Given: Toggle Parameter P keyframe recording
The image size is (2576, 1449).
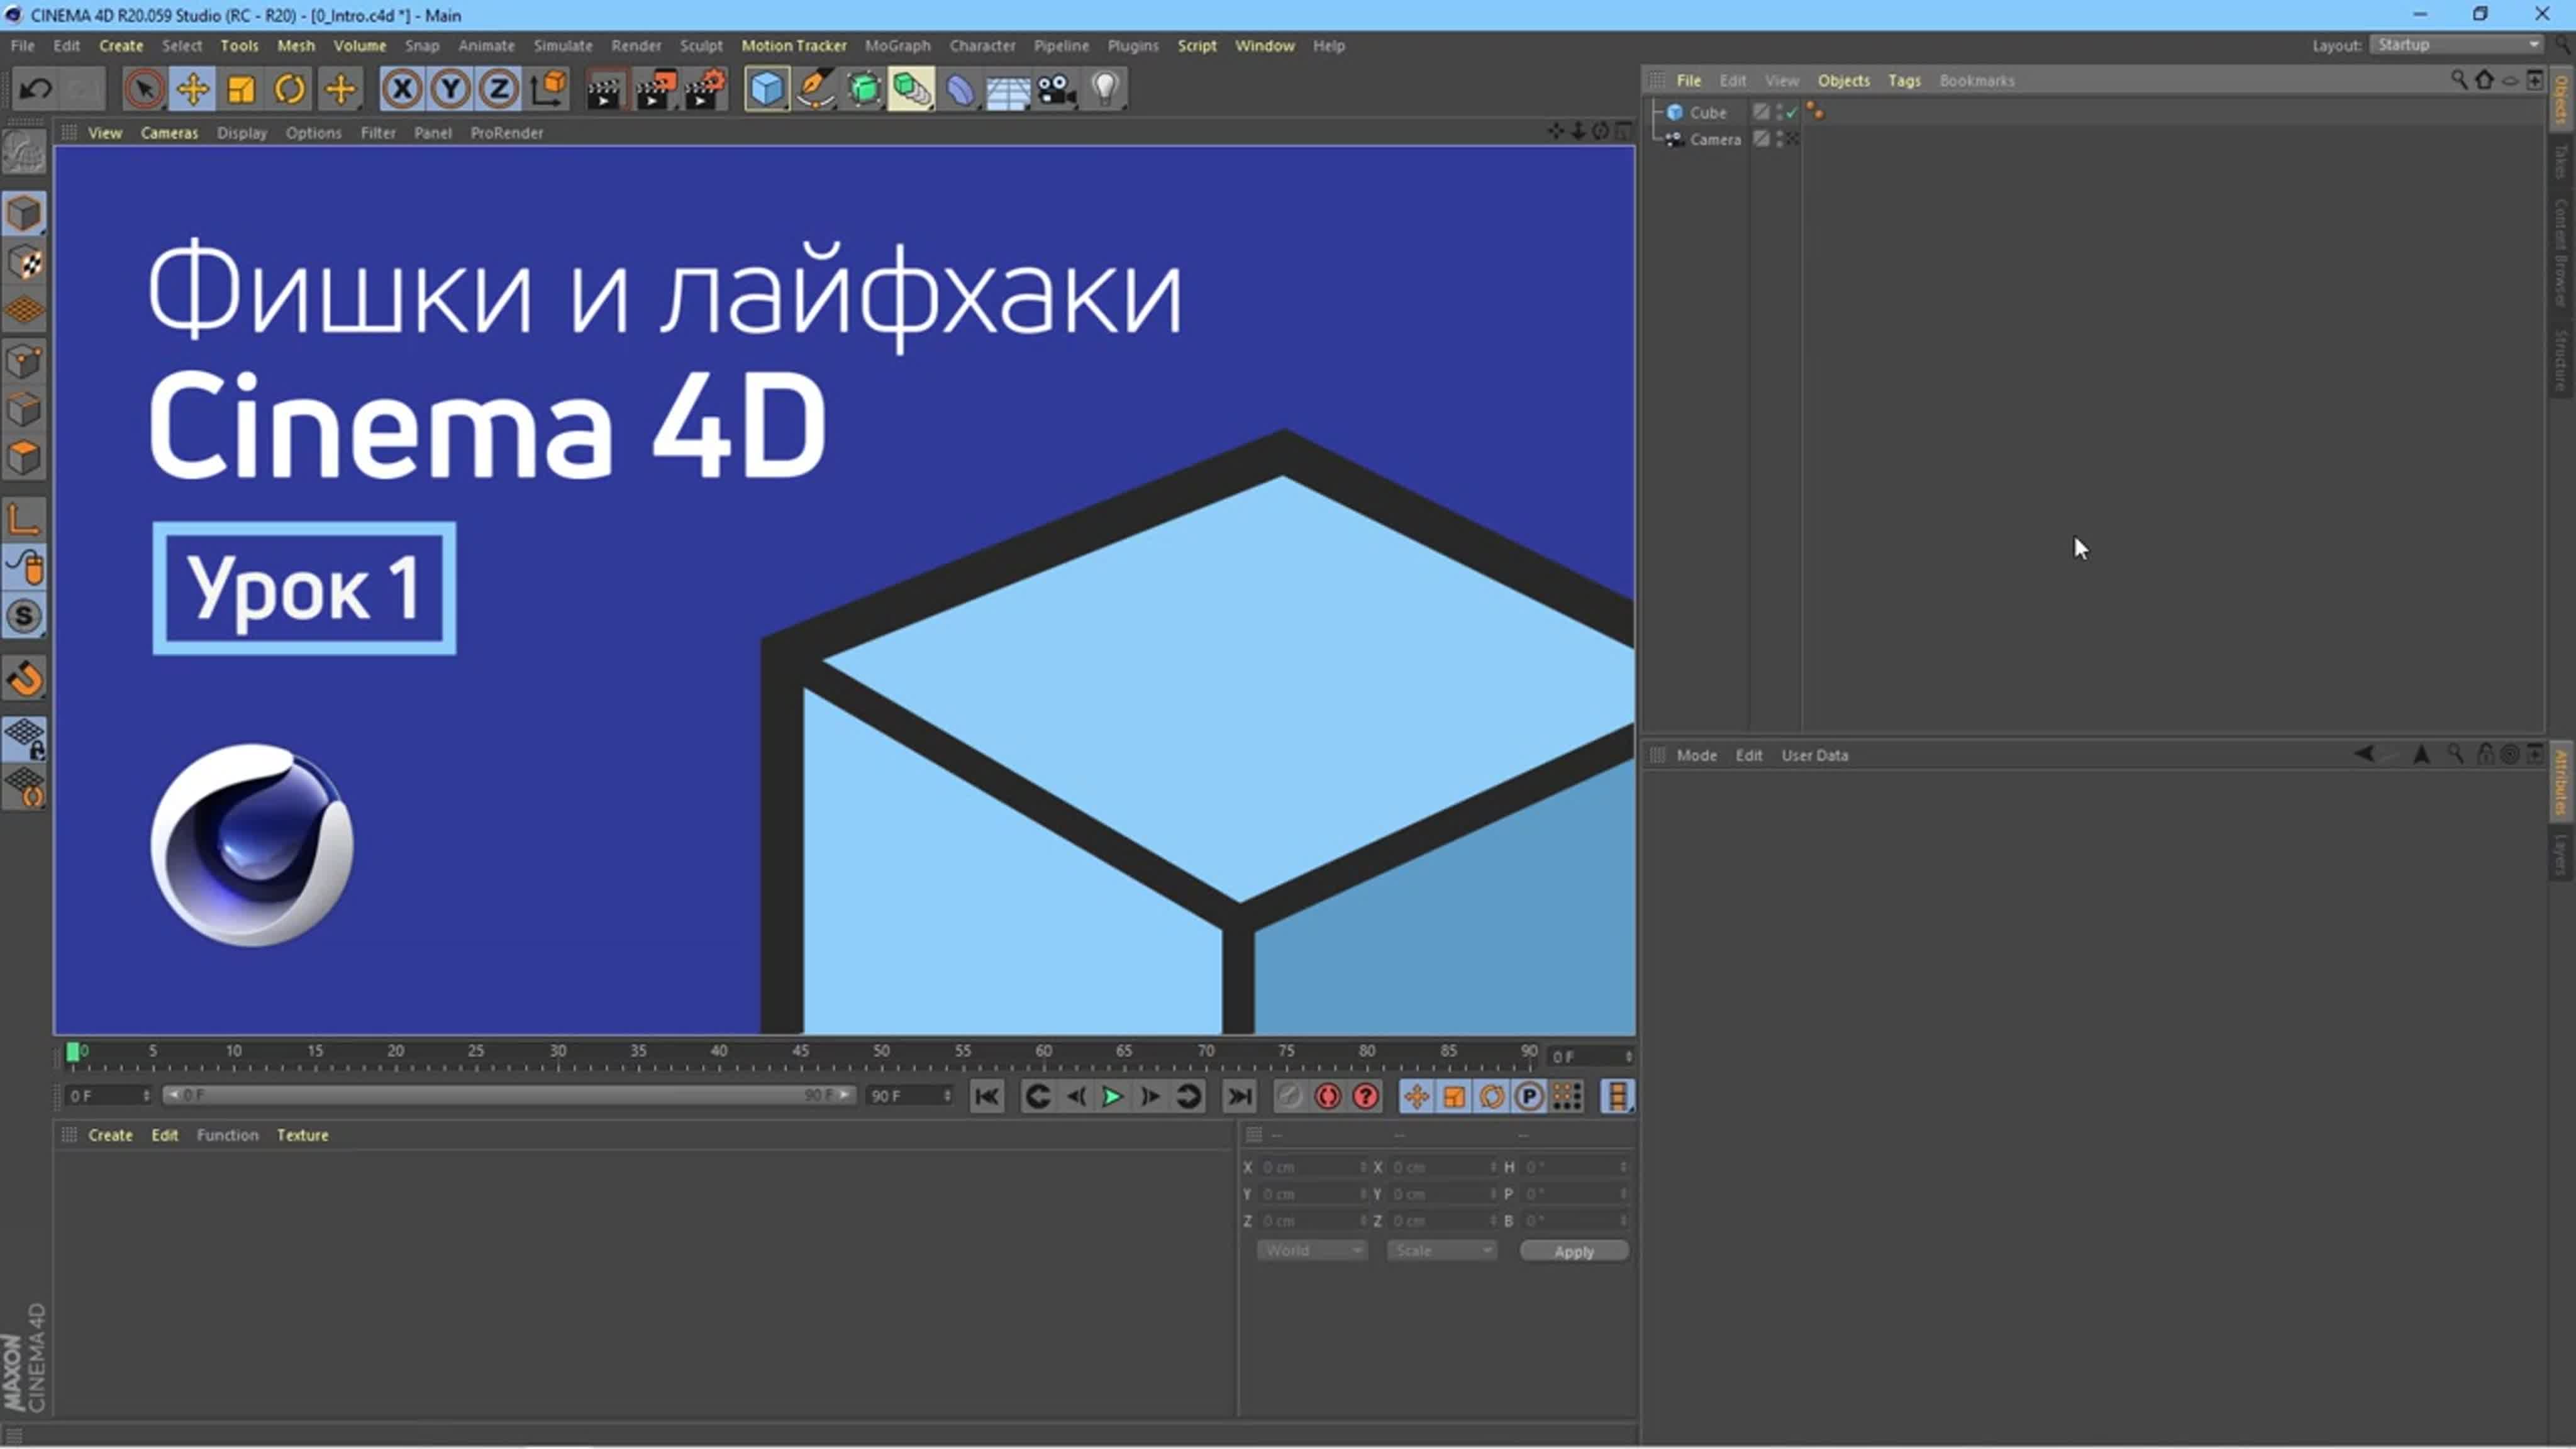Looking at the screenshot, I should tap(1529, 1097).
